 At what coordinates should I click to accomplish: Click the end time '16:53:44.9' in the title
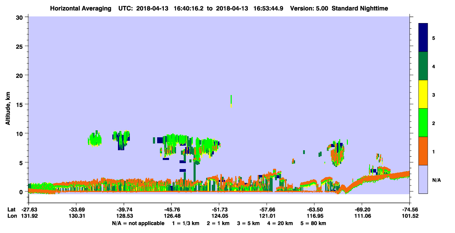point(269,8)
